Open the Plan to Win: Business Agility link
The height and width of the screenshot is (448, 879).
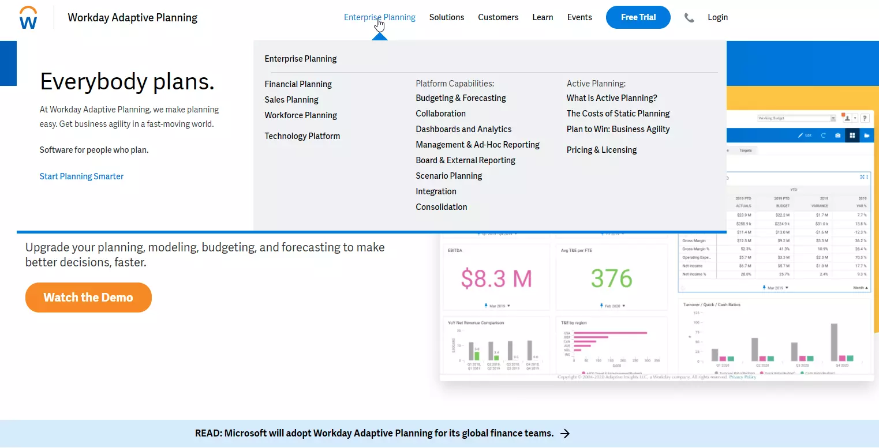point(618,129)
